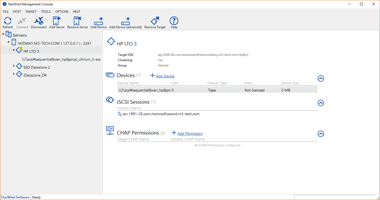Click the Add Server toolbar icon

point(57,21)
